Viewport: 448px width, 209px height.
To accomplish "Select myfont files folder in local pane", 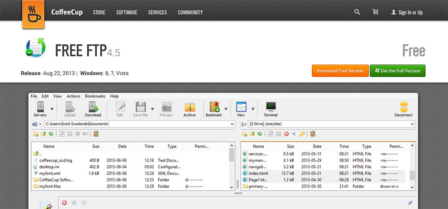I will (x=50, y=187).
